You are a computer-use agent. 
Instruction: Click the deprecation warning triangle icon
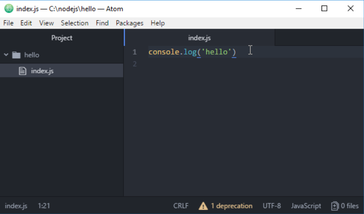pyautogui.click(x=203, y=206)
